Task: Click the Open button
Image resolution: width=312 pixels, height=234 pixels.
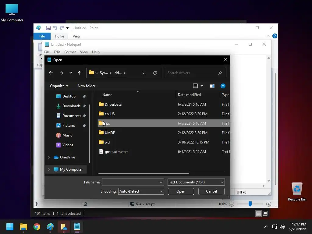Action: click(x=181, y=191)
